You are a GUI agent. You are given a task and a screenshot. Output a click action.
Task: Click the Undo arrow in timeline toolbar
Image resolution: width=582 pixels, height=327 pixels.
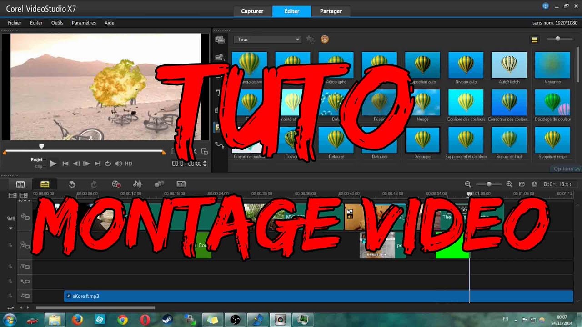72,184
